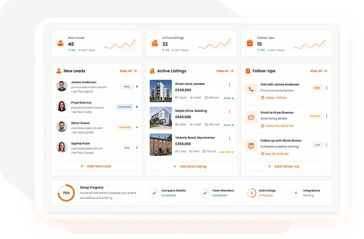Viewport: 364px width, 239px height.
Task: Click Add New Lead button
Action: point(97,166)
